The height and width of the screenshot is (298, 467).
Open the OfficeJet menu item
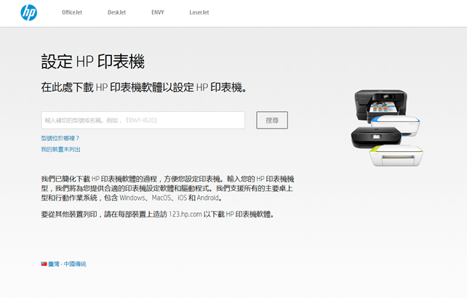(x=72, y=12)
